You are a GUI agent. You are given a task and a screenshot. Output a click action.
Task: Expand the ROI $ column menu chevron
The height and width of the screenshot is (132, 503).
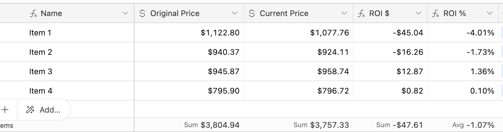418,13
